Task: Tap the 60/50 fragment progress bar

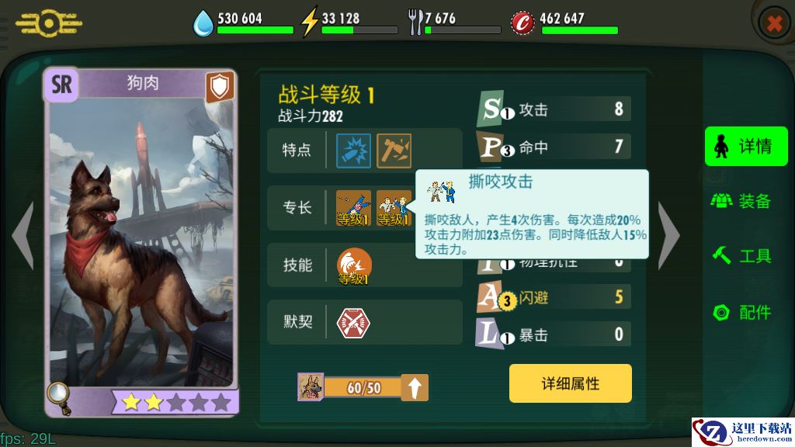Action: click(363, 388)
